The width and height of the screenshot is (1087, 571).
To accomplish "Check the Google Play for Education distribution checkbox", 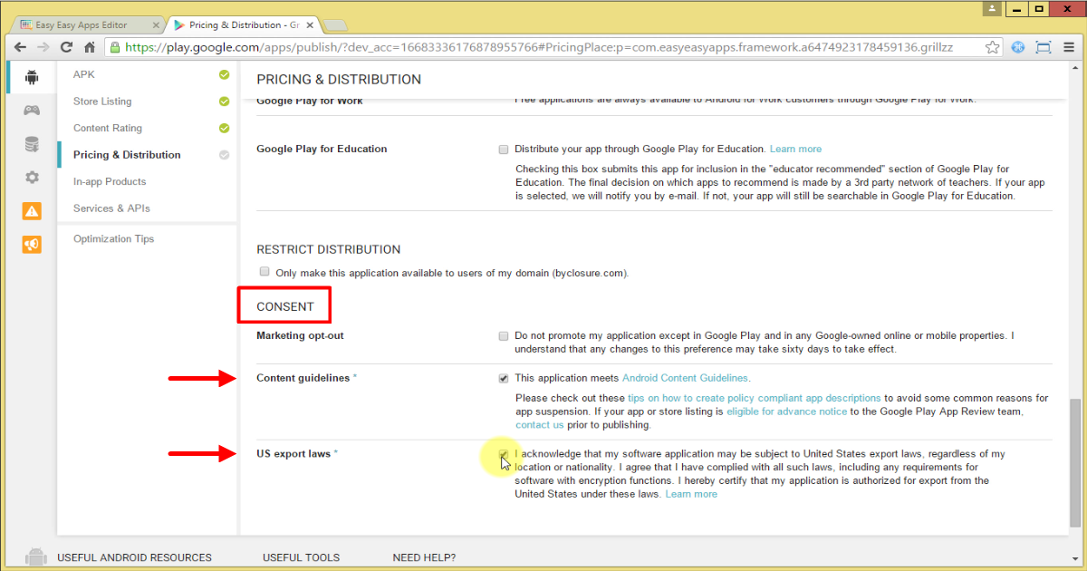I will point(504,149).
